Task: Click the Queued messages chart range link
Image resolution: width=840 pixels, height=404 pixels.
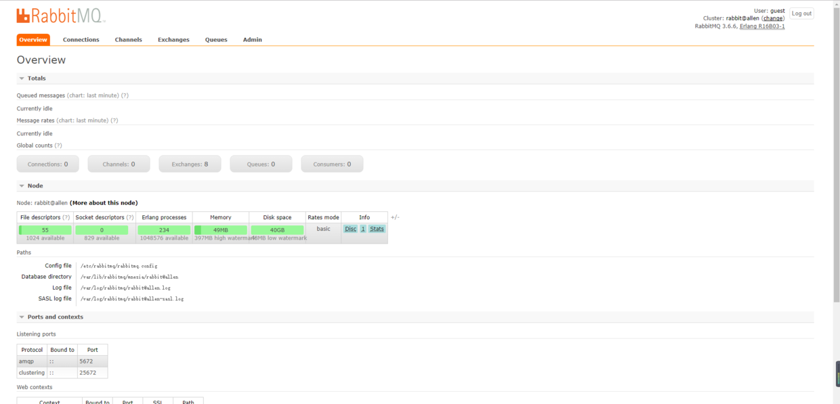Action: (x=93, y=95)
